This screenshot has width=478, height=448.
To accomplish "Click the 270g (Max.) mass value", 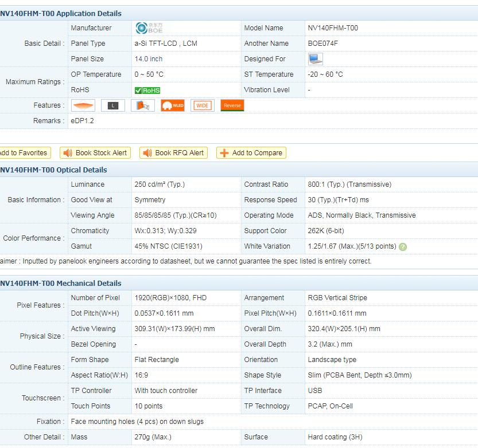I will (153, 437).
